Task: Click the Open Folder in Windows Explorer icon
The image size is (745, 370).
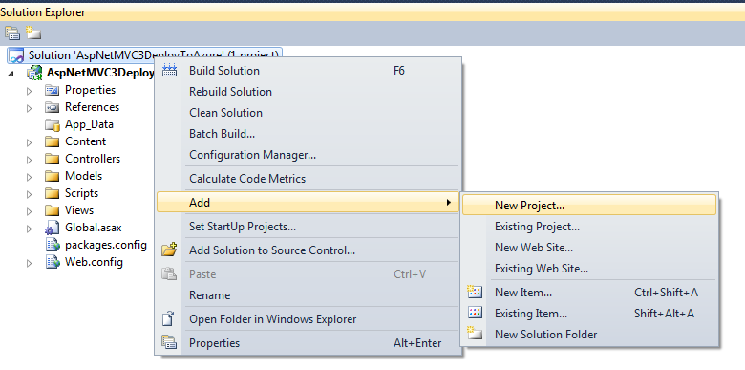Action: (x=169, y=318)
